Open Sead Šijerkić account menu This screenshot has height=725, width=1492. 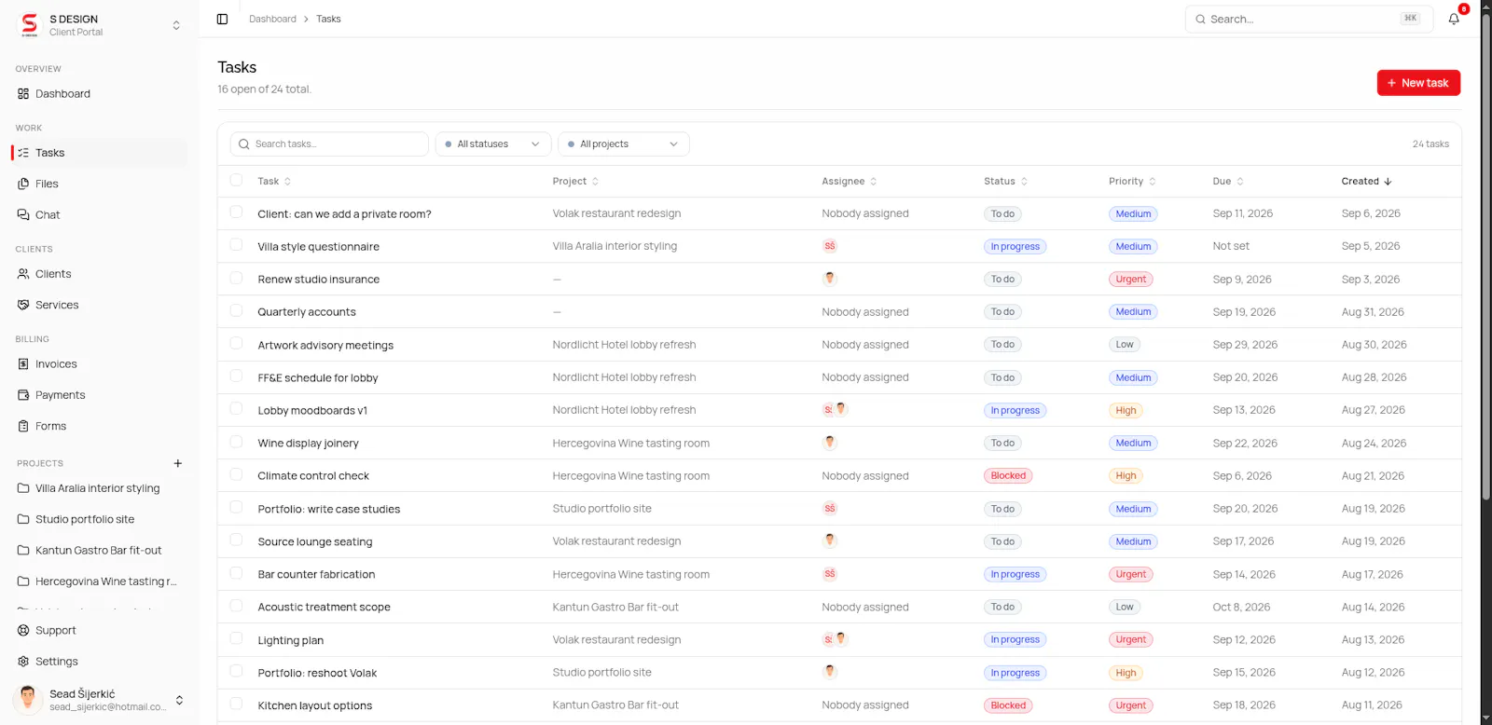tap(100, 700)
